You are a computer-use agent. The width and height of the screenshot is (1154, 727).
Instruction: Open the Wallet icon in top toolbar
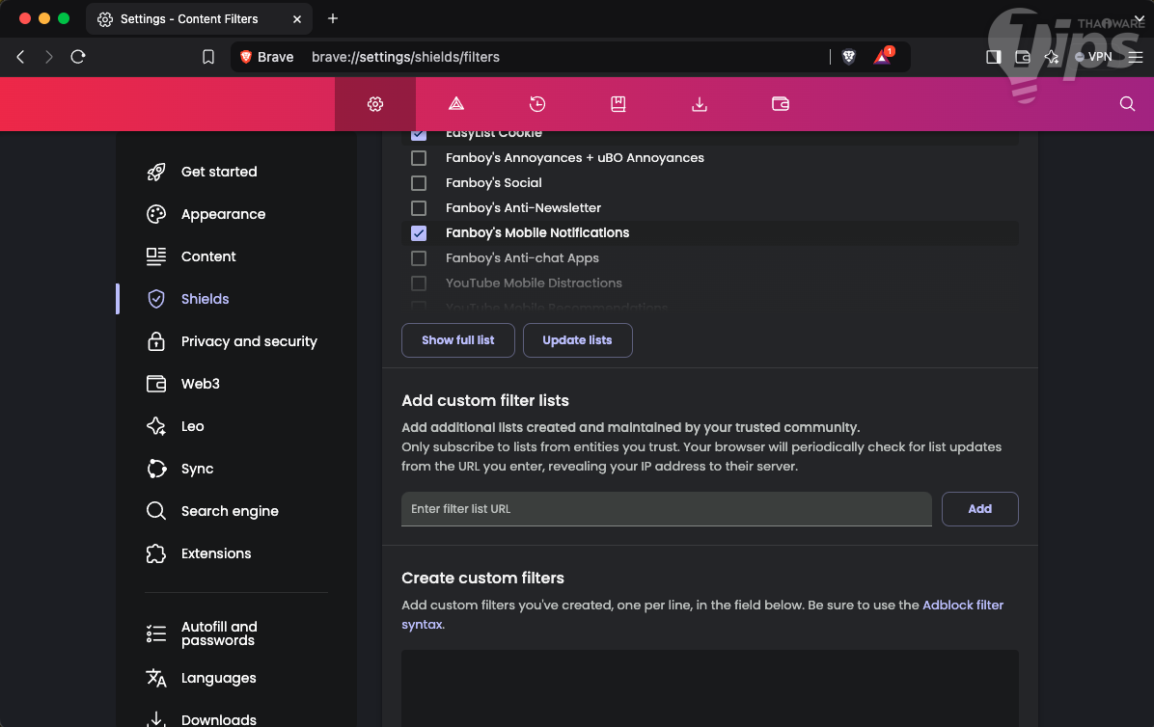coord(781,104)
